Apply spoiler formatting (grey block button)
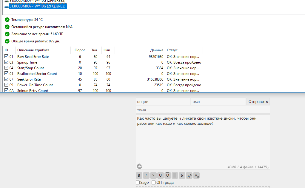This screenshot has width=305, height=188. (175, 175)
